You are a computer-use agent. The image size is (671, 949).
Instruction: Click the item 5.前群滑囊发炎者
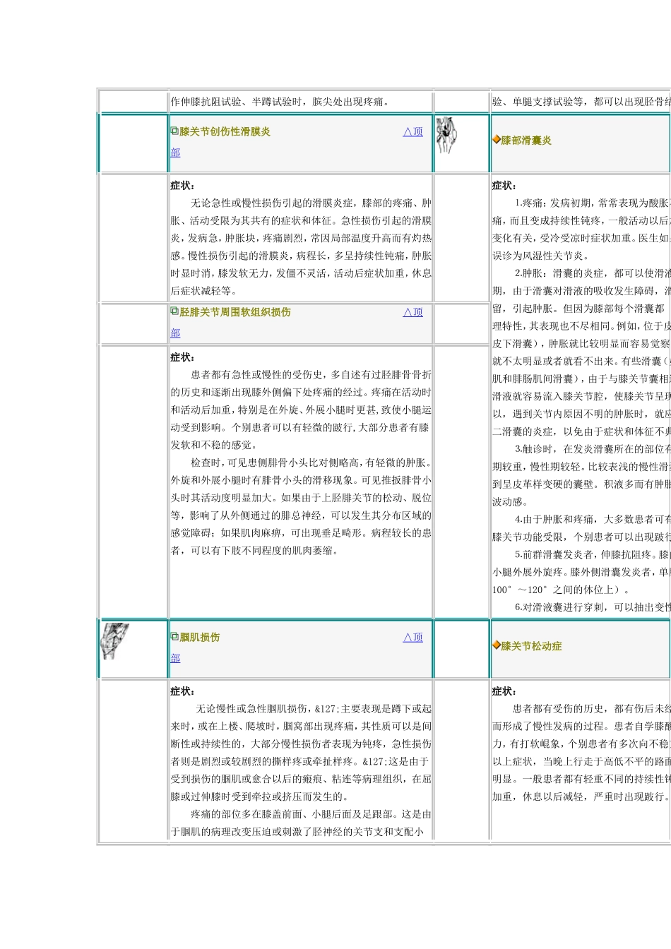(x=581, y=572)
